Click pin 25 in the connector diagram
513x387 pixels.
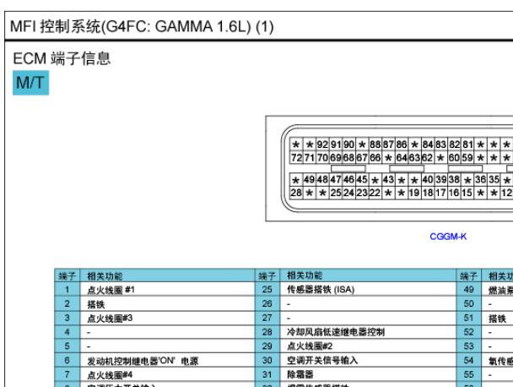[x=336, y=193]
